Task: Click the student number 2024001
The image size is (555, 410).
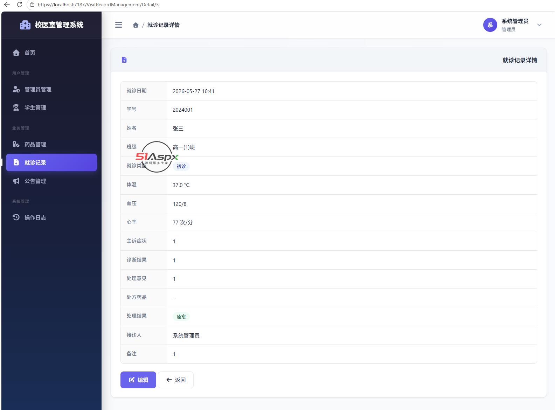Action: pyautogui.click(x=183, y=110)
